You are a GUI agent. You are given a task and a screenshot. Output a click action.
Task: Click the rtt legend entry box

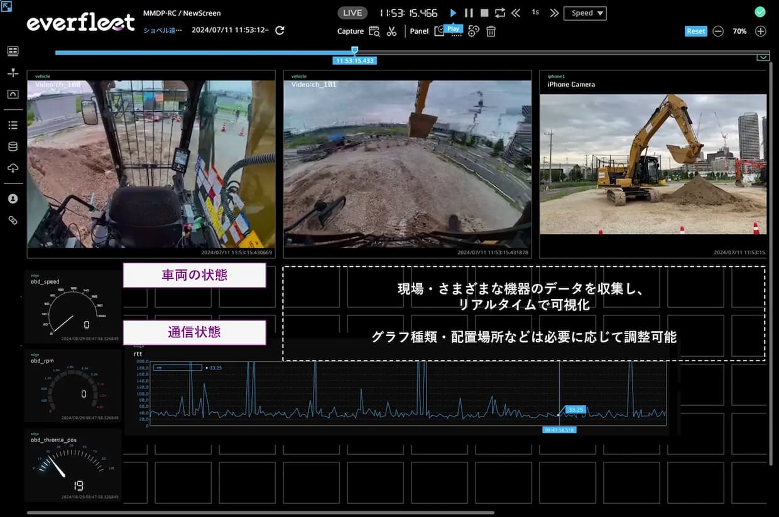tap(177, 367)
